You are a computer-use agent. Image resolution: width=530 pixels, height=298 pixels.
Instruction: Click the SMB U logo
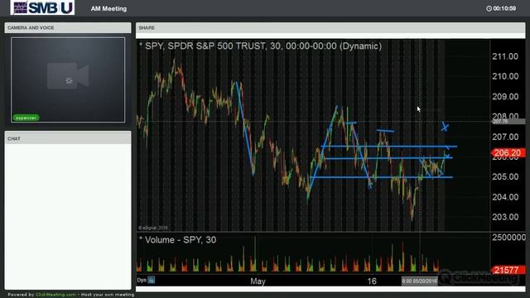point(42,7)
